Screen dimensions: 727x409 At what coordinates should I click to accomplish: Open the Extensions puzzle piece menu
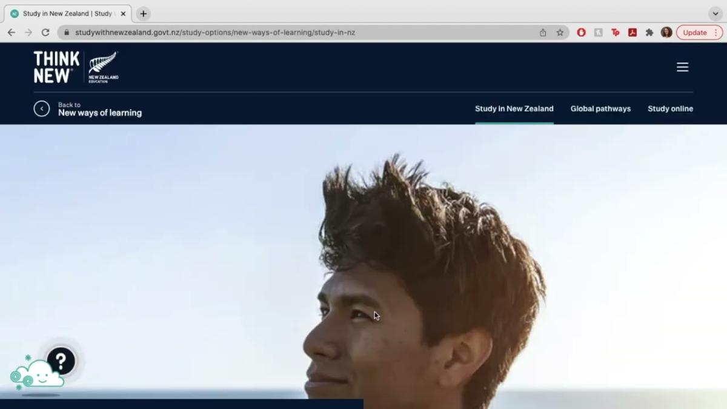[x=649, y=33]
